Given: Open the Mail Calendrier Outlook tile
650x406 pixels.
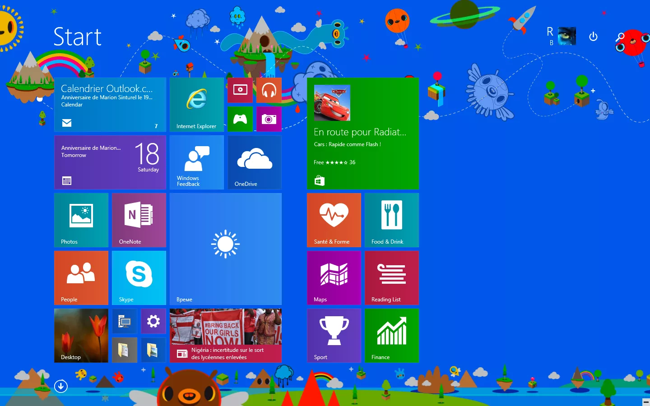Looking at the screenshot, I should pyautogui.click(x=110, y=105).
